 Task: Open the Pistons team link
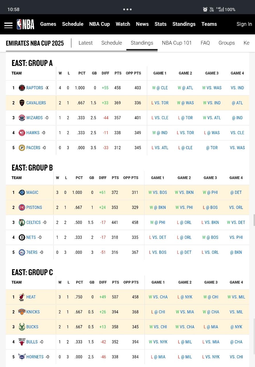click(34, 207)
